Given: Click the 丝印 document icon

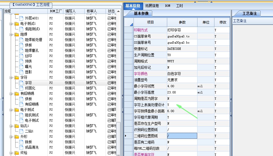Looking at the screenshot, I should [21, 56].
